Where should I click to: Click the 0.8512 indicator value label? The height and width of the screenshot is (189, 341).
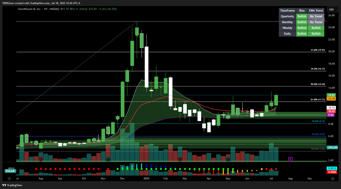pyautogui.click(x=332, y=168)
